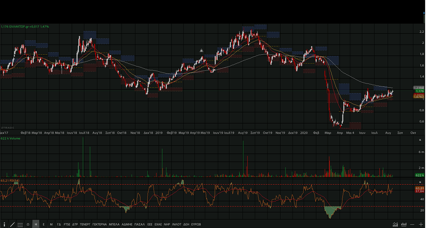Click the info icon in bottom toolbar
The height and width of the screenshot is (228, 426).
pos(5,225)
